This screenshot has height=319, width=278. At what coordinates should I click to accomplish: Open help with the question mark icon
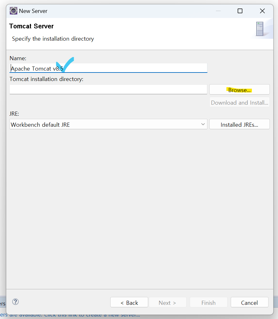(15, 302)
